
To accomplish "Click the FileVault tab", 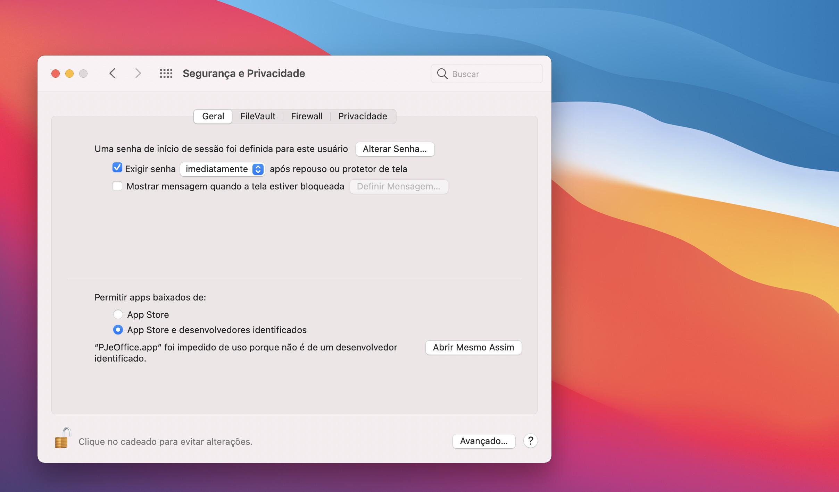I will click(x=258, y=116).
